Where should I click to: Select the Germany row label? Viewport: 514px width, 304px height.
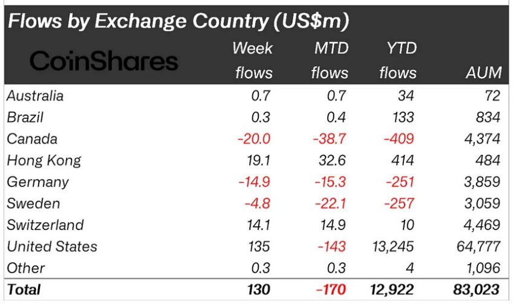(37, 182)
